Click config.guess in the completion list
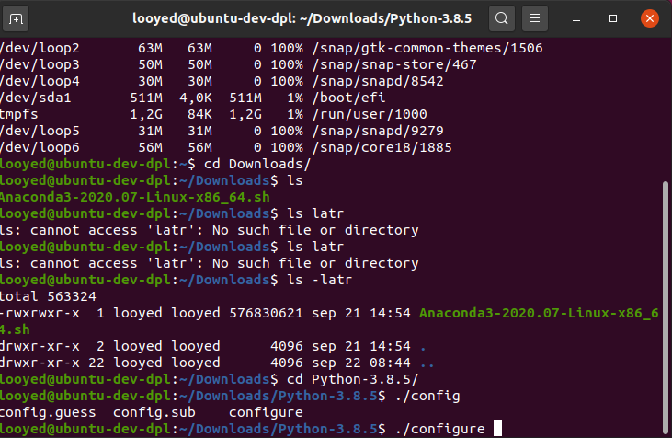This screenshot has height=438, width=672. (50, 412)
